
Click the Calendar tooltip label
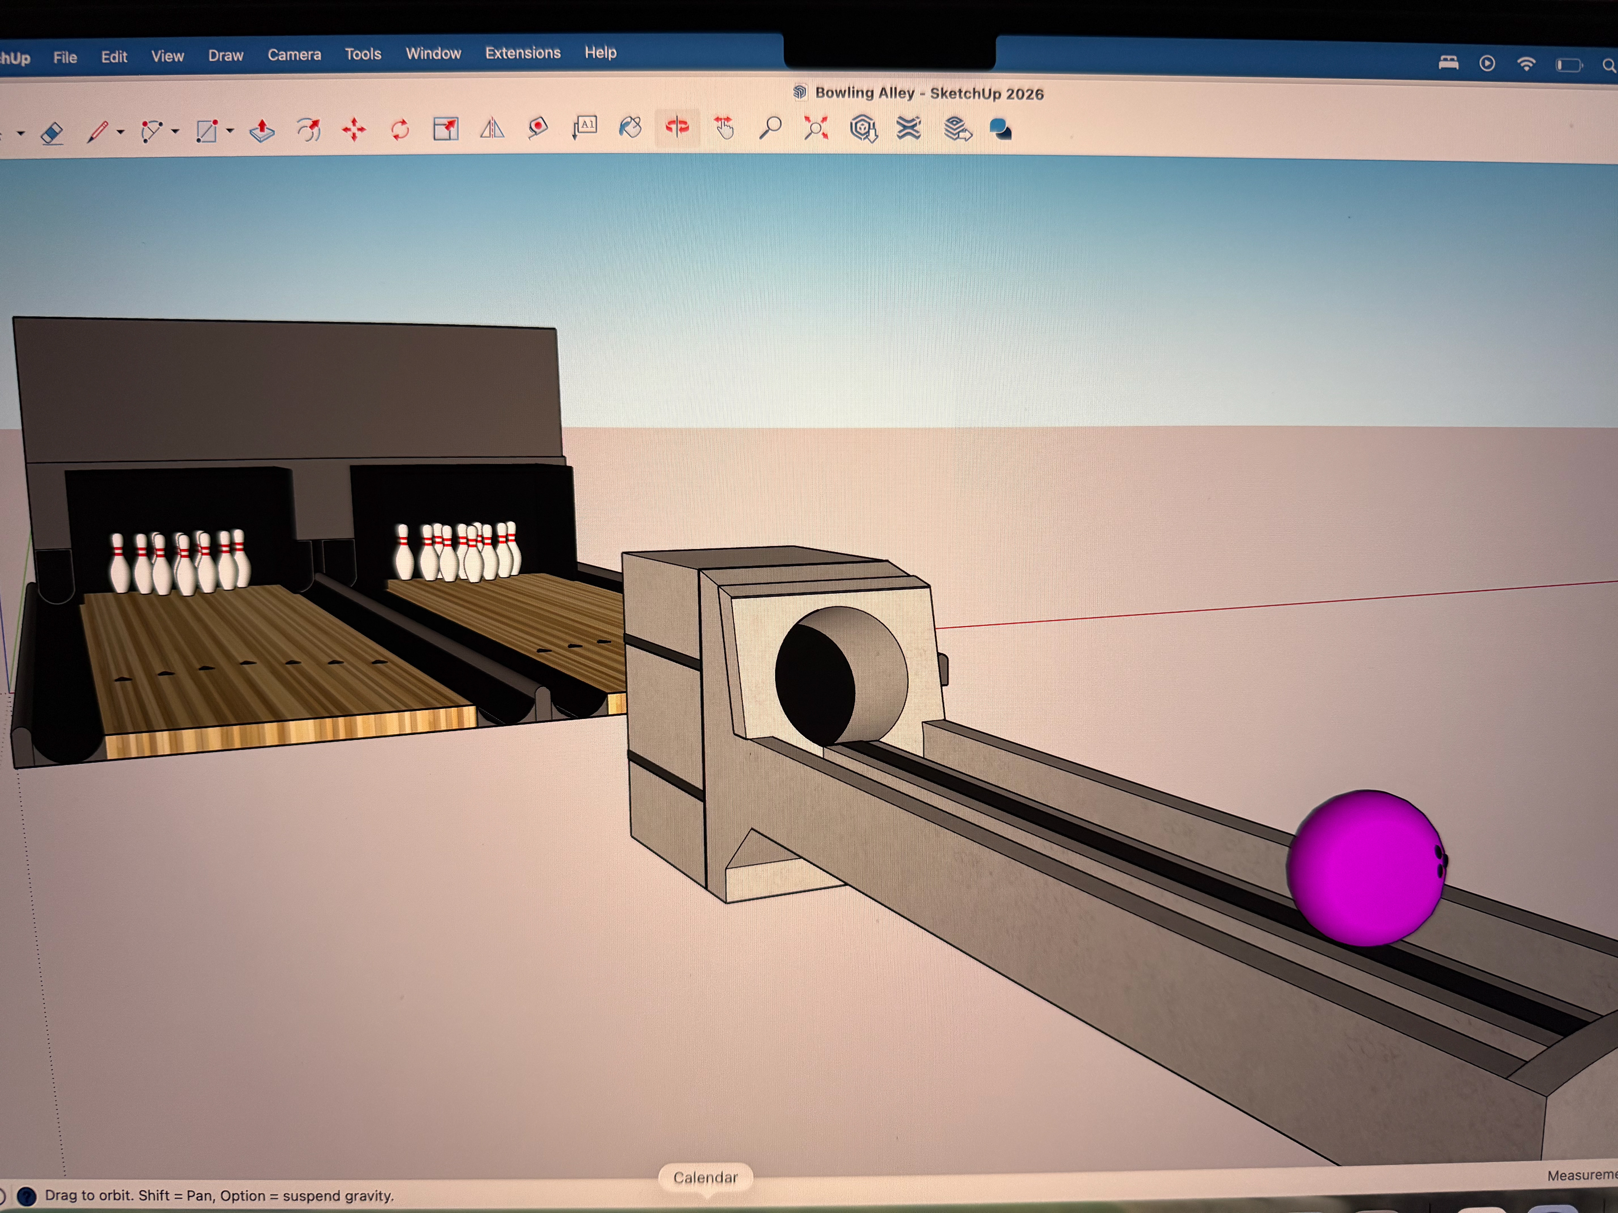click(x=705, y=1177)
